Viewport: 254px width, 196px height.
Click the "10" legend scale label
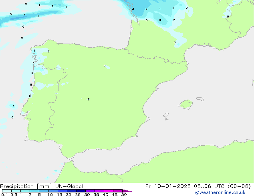[50, 194]
